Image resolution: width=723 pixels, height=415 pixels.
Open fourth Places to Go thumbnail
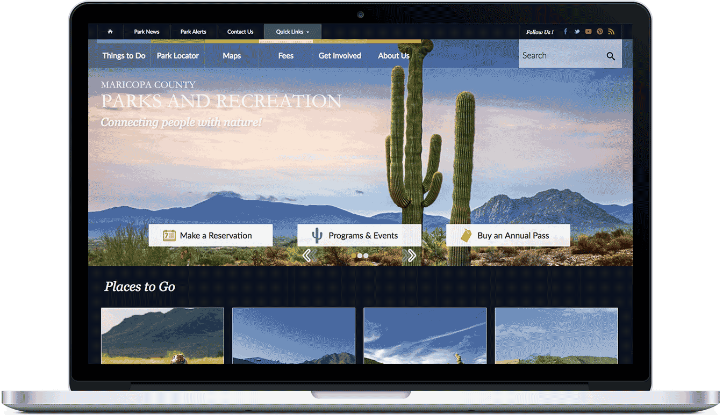556,336
